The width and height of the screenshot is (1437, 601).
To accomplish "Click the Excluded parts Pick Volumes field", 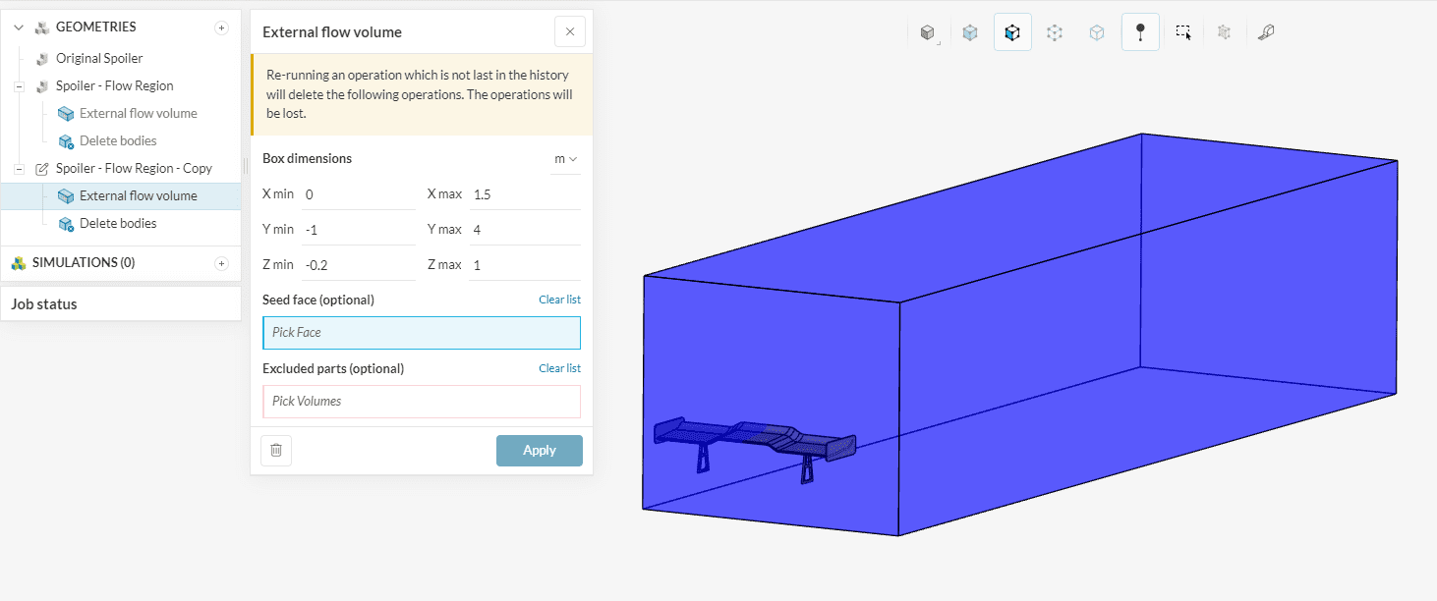I will click(421, 402).
